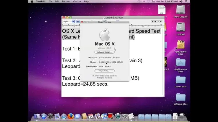Open the Styles dropdown in TextEdit
This screenshot has width=218, height=122.
tap(69, 21)
